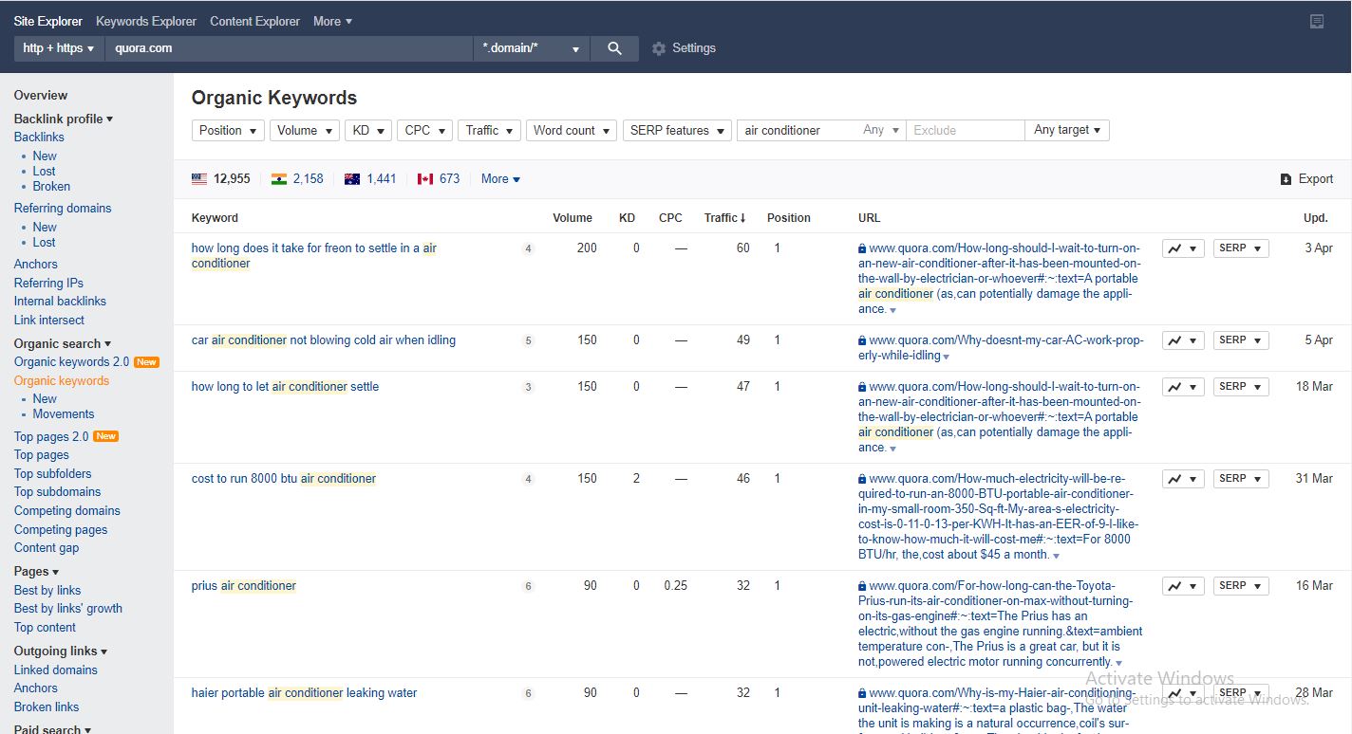Open the *.domain/* mode dropdown

(x=531, y=48)
